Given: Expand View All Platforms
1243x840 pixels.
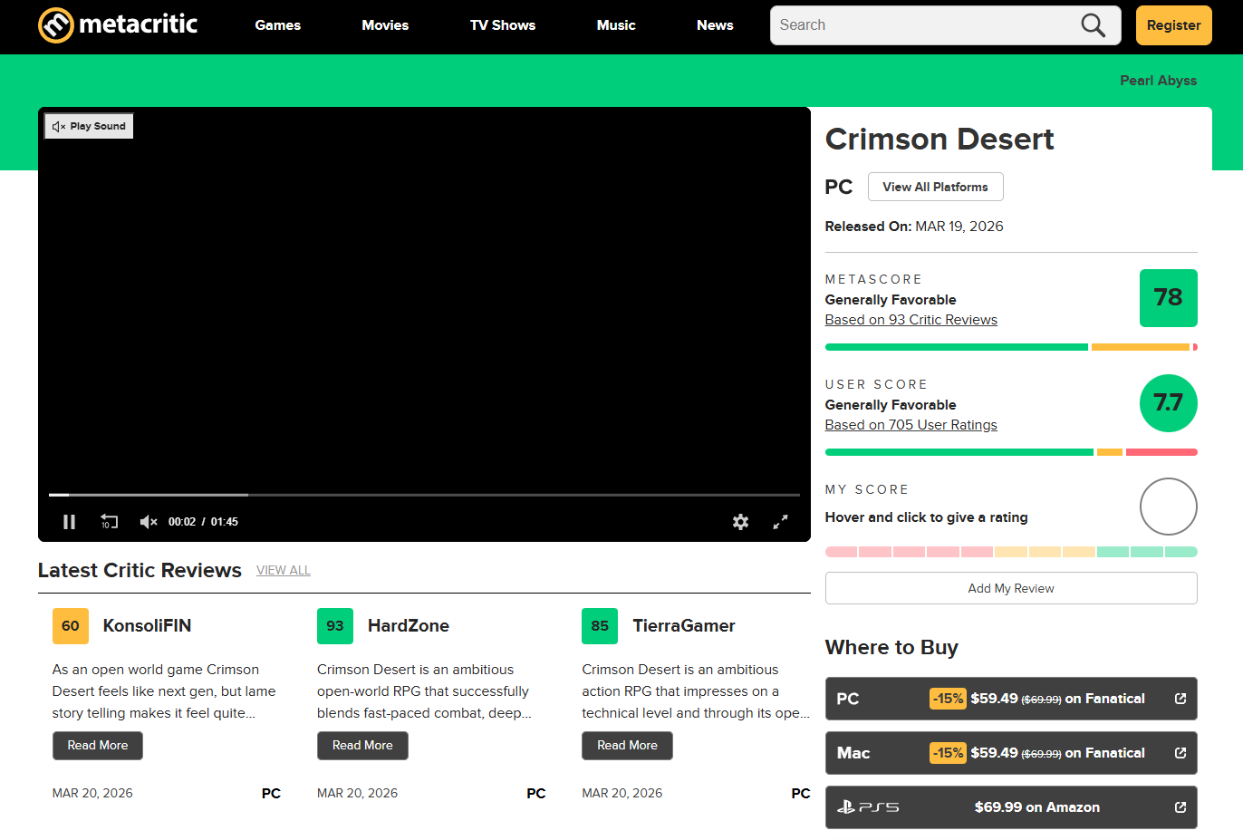Looking at the screenshot, I should [x=935, y=187].
